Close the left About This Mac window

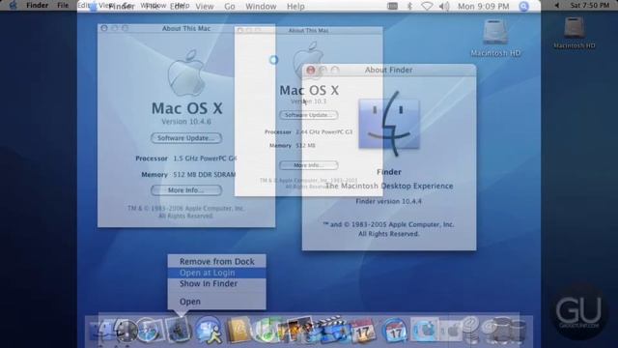point(104,28)
